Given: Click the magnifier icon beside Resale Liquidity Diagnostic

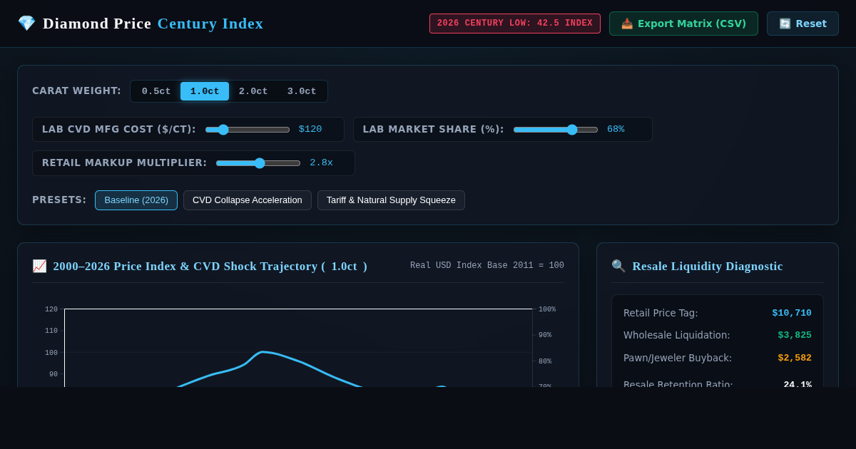Looking at the screenshot, I should click(618, 266).
